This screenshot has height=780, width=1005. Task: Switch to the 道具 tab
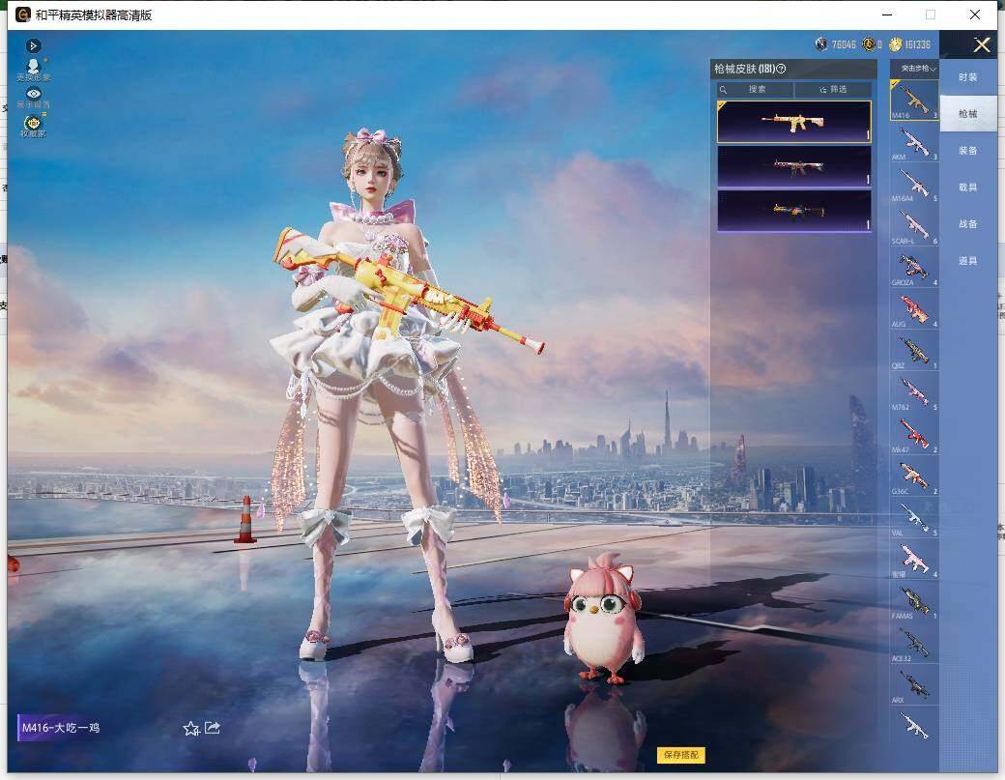point(968,261)
